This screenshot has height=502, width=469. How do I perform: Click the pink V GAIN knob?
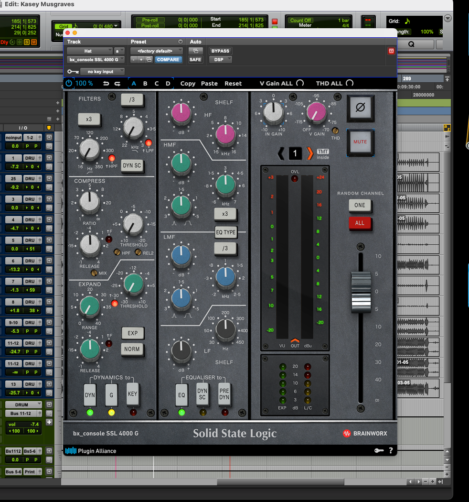click(316, 112)
